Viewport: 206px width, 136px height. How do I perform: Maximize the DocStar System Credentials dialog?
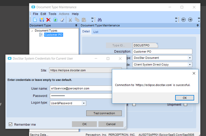108,59
